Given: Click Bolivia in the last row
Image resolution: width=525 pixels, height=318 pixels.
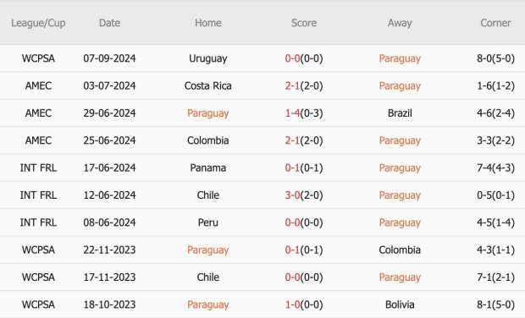Looking at the screenshot, I should (400, 304).
